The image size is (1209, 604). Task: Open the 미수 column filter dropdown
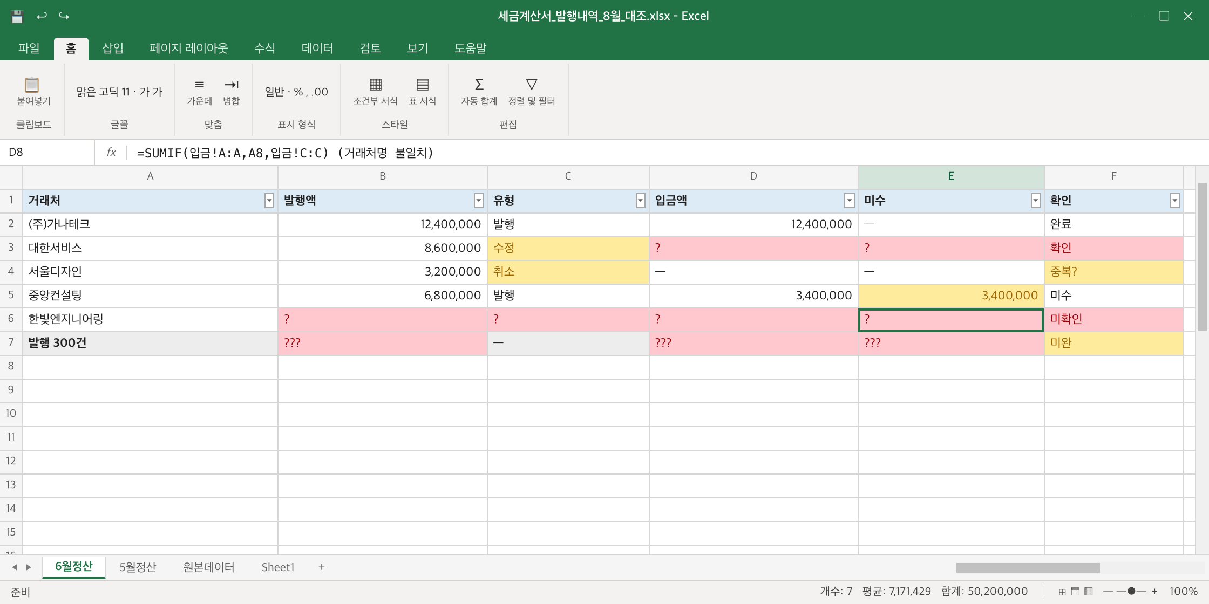pos(1035,201)
